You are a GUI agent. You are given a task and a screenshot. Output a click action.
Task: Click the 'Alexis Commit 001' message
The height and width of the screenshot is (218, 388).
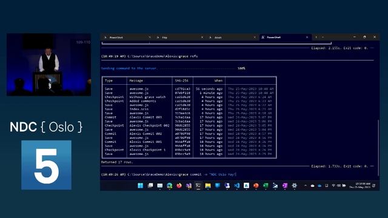tap(145, 142)
